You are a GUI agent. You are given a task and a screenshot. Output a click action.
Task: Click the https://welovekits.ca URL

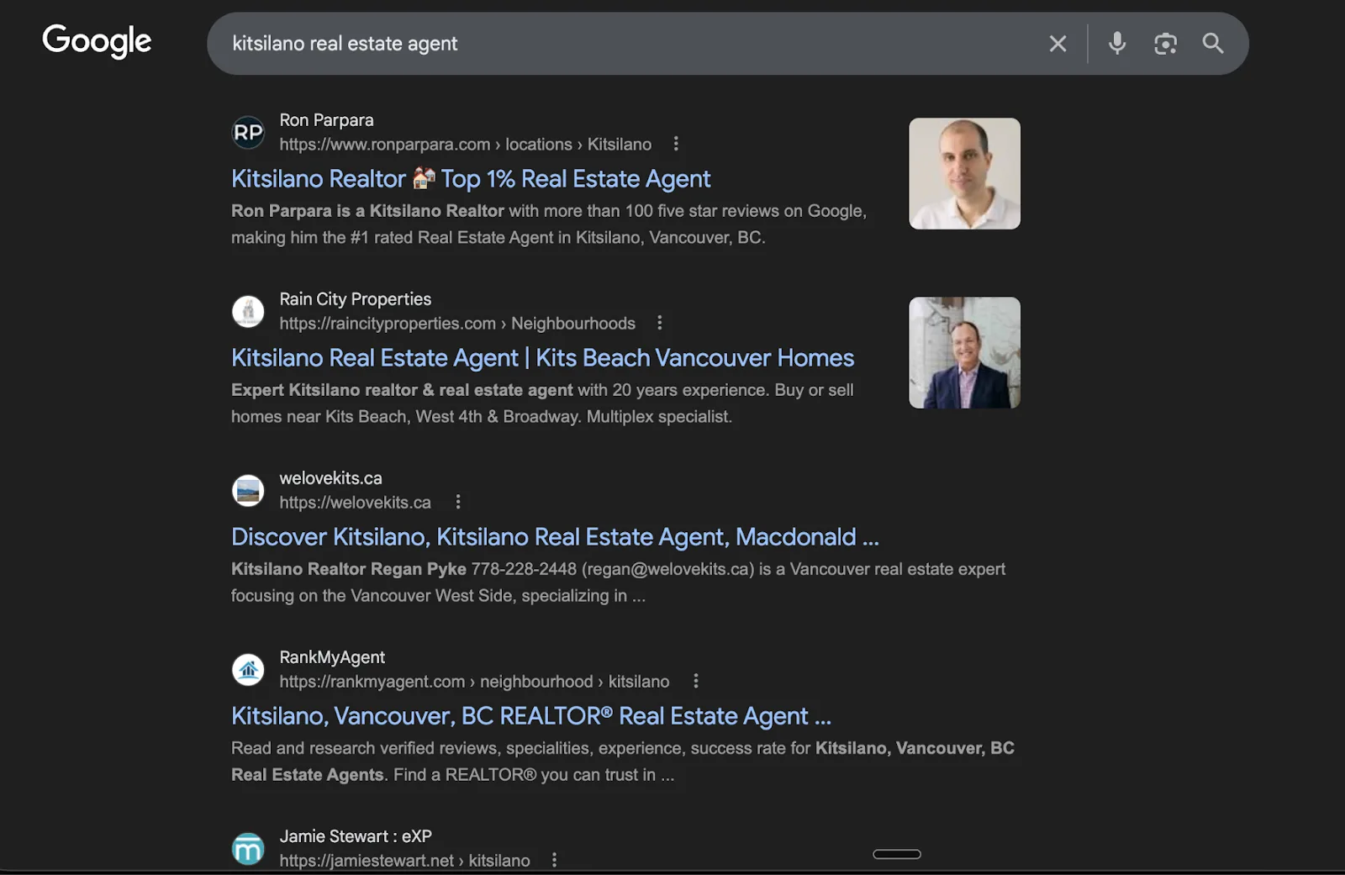coord(355,503)
